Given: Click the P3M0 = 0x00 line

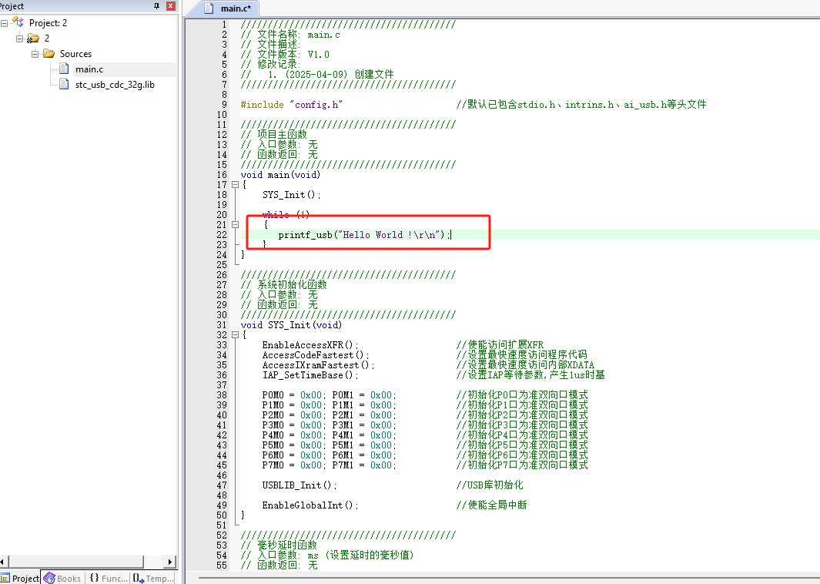Looking at the screenshot, I should [329, 425].
